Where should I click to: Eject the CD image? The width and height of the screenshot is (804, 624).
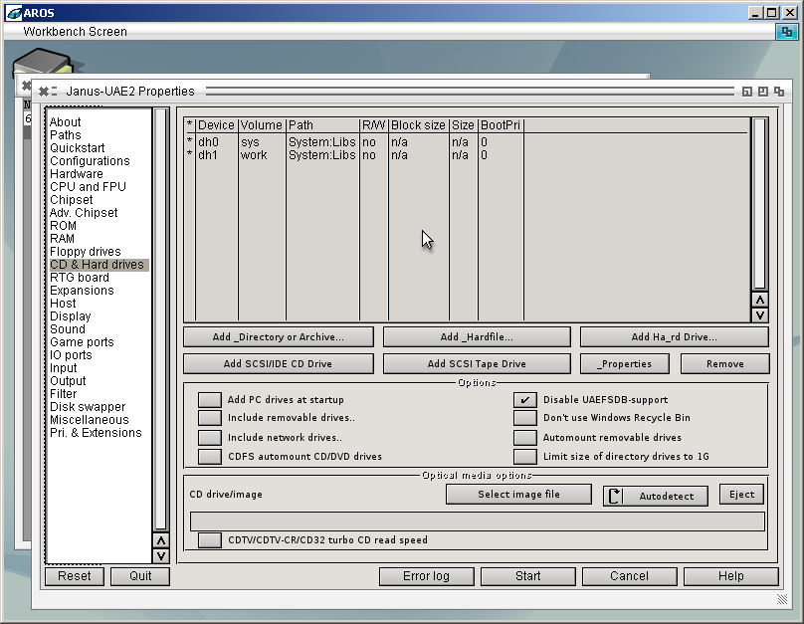click(741, 495)
